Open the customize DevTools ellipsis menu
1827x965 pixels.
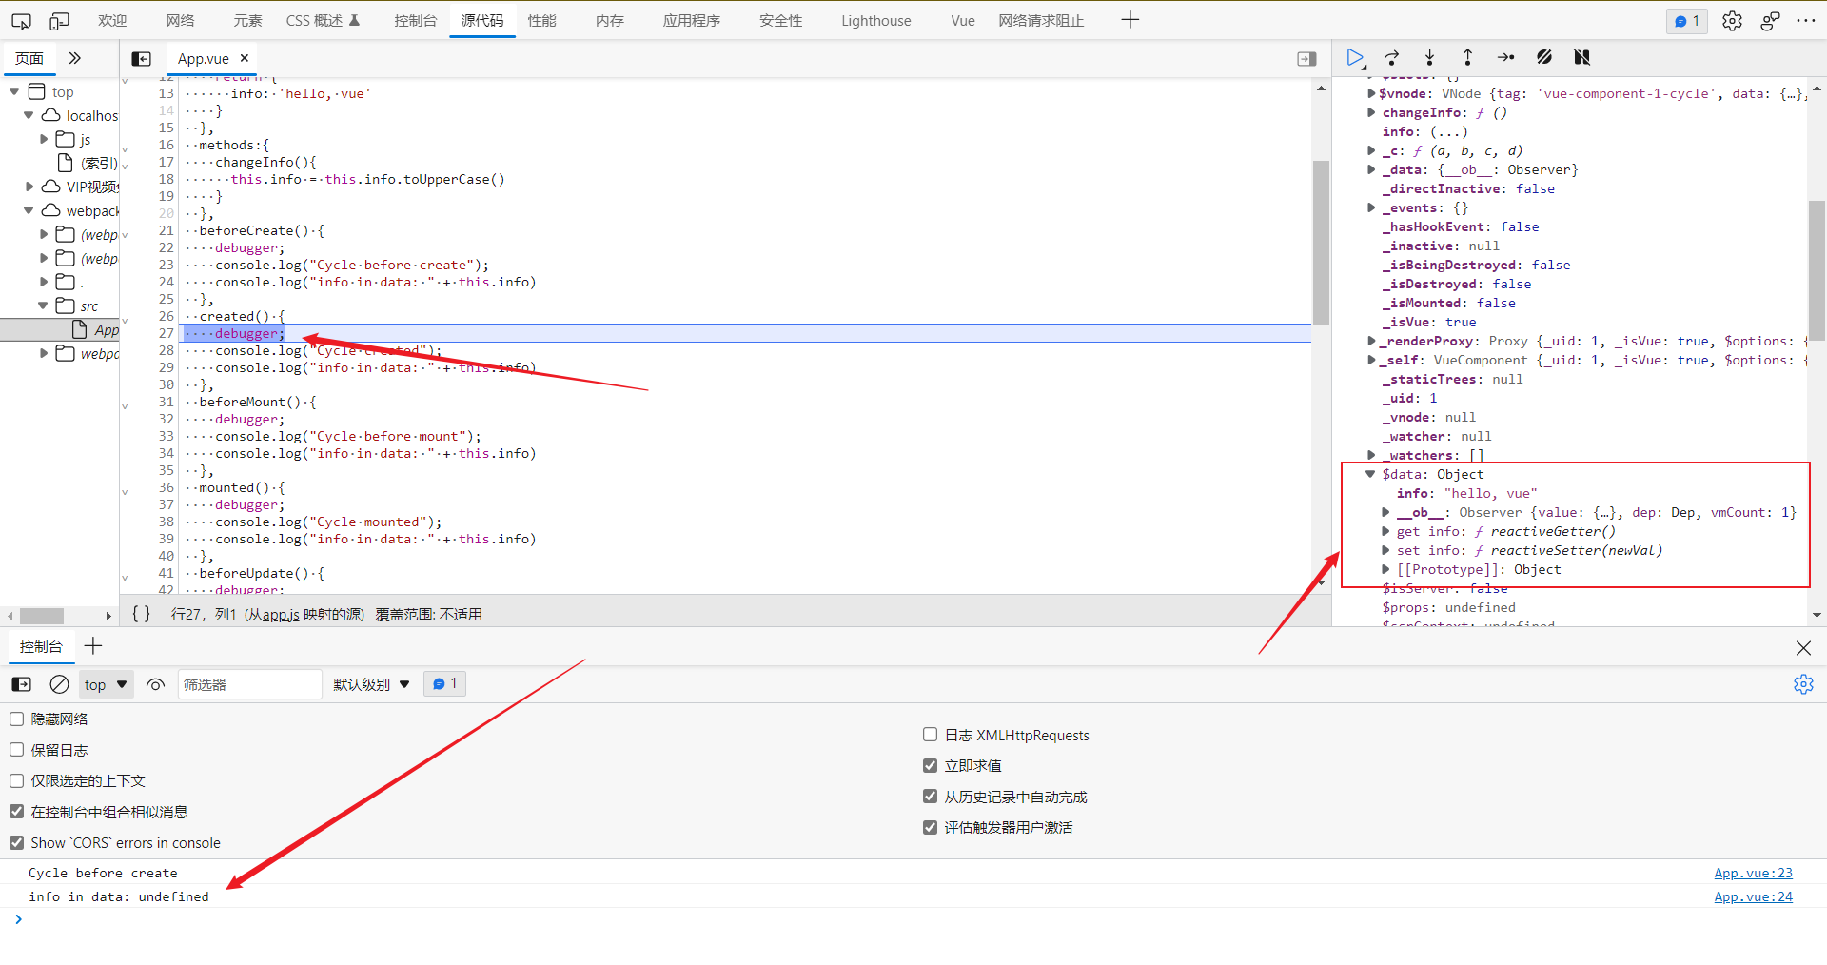point(1806,21)
